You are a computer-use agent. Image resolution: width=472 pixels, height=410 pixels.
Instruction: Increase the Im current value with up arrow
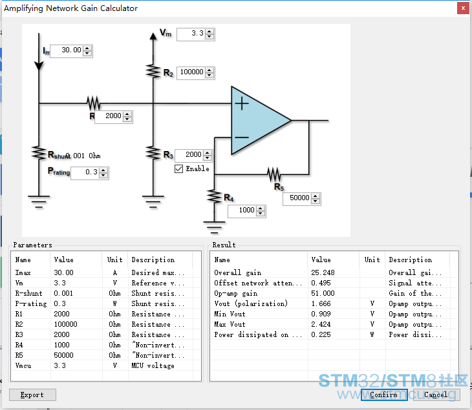coord(87,48)
